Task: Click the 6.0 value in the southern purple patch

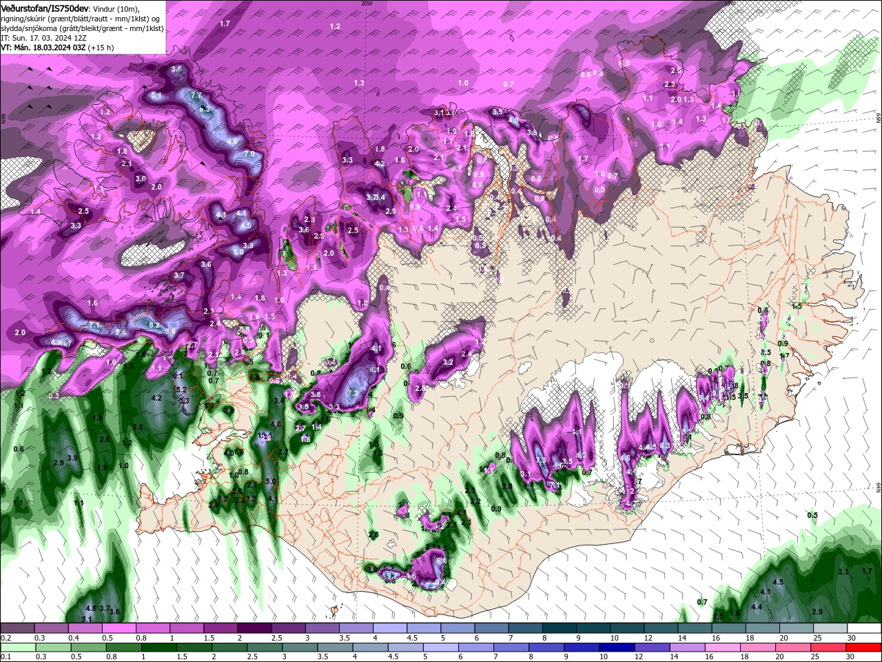Action: tap(442, 561)
